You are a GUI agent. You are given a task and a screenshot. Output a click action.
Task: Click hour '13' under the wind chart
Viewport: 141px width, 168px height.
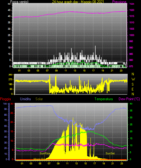[x=75, y=71]
